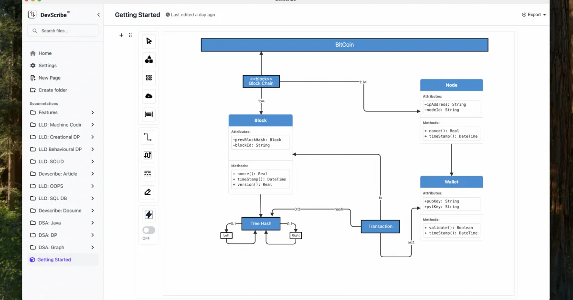This screenshot has height=300, width=573.
Task: Open the shapes tool
Action: coord(149,60)
